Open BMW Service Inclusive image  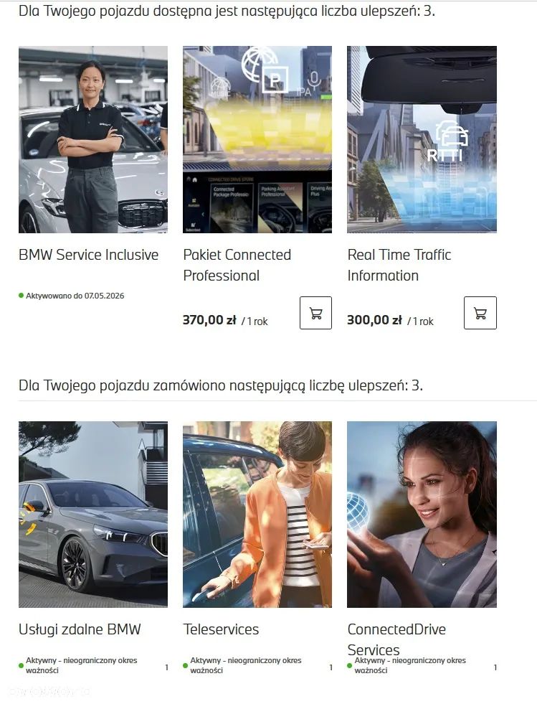pyautogui.click(x=93, y=140)
